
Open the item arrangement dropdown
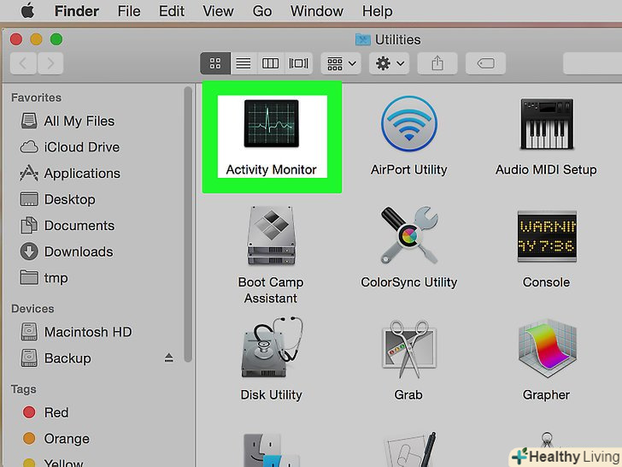coord(341,63)
